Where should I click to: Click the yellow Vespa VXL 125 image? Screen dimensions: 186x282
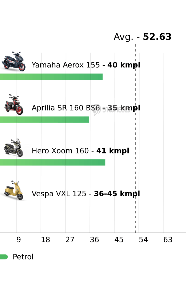[14, 190]
